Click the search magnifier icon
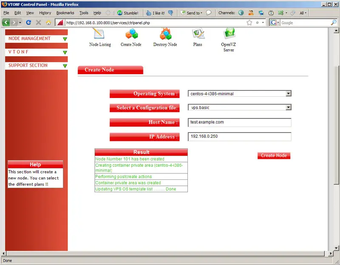This screenshot has height=265, width=340. pos(334,23)
